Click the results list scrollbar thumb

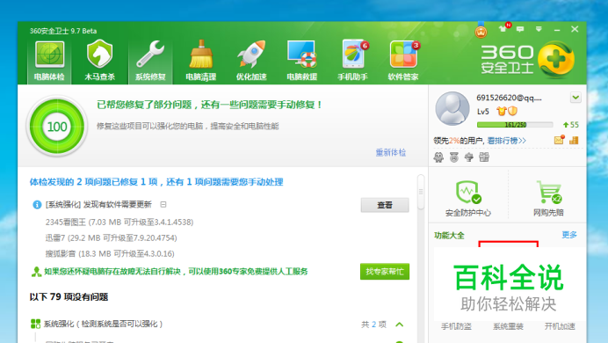tap(421, 192)
